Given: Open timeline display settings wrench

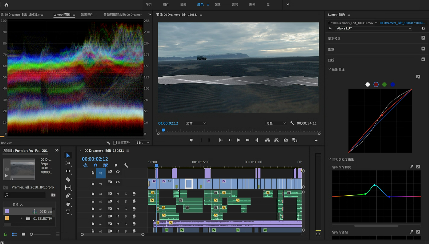Looking at the screenshot, I should pos(126,165).
